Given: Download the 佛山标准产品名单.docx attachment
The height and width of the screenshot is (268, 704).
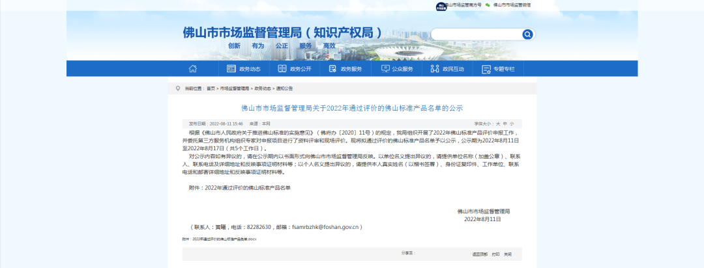Looking at the screenshot, I should (219, 239).
